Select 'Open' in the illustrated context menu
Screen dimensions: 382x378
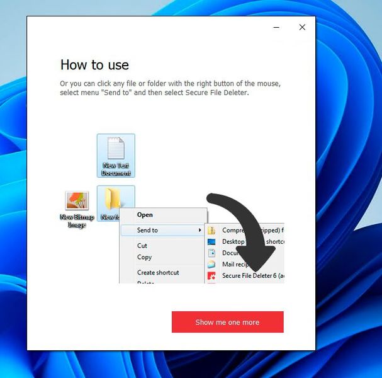coord(145,215)
